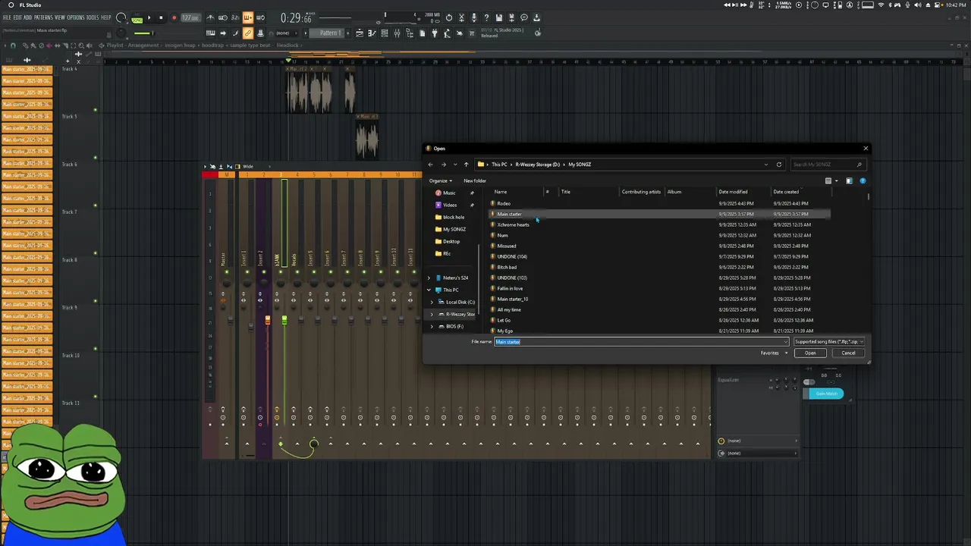
Task: Click the help question mark icon
Action: pyautogui.click(x=486, y=17)
